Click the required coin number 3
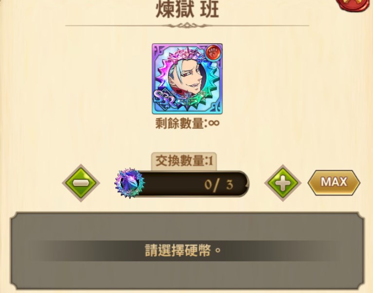 pos(229,185)
